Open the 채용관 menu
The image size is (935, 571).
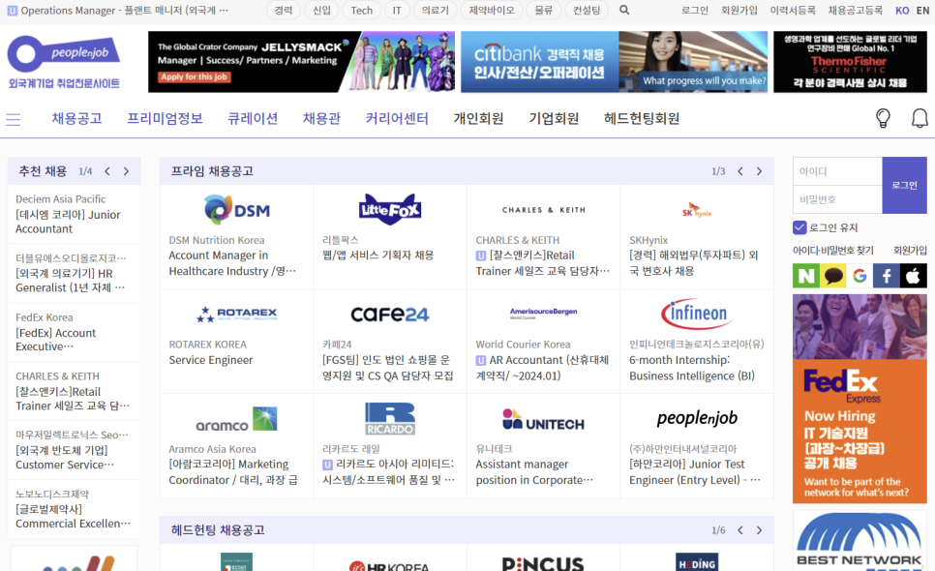321,118
